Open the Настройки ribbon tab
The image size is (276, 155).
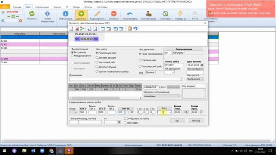click(x=102, y=7)
